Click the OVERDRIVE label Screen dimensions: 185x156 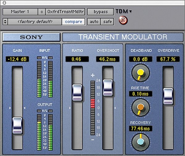point(168,51)
